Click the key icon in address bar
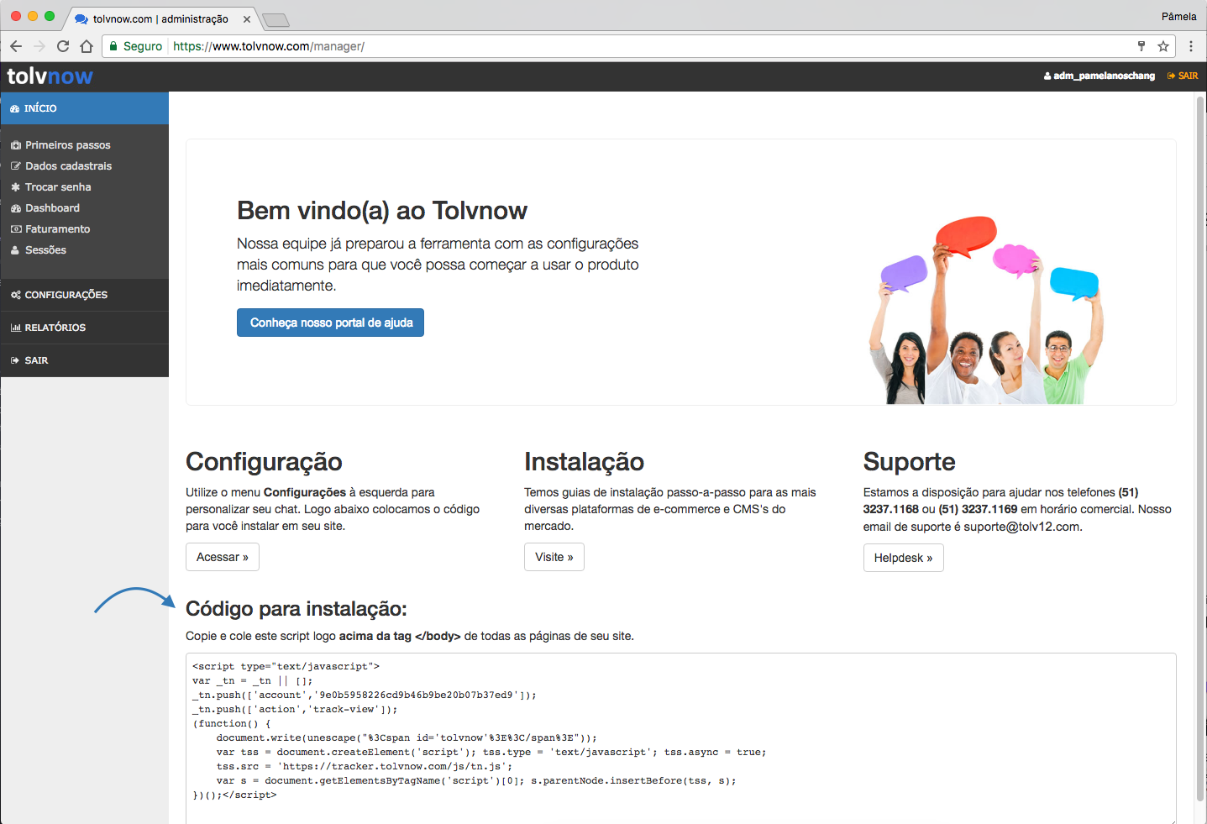 pos(1141,46)
